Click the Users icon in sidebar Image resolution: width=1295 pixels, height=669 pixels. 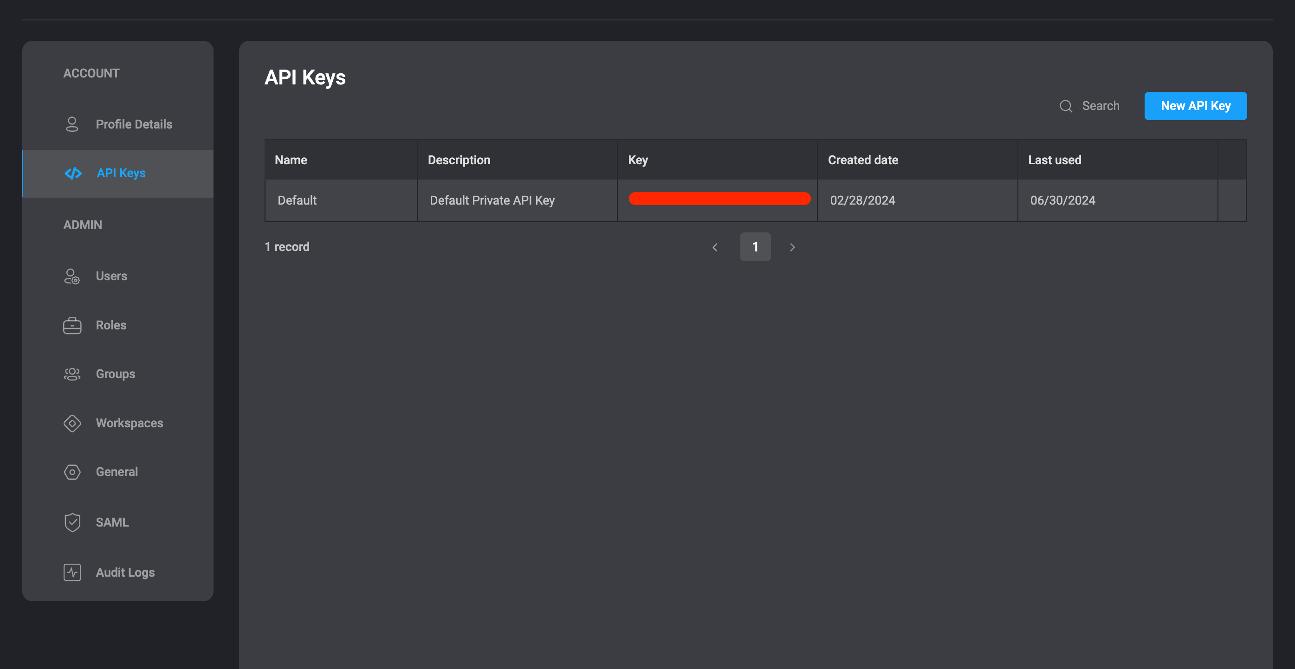tap(72, 276)
